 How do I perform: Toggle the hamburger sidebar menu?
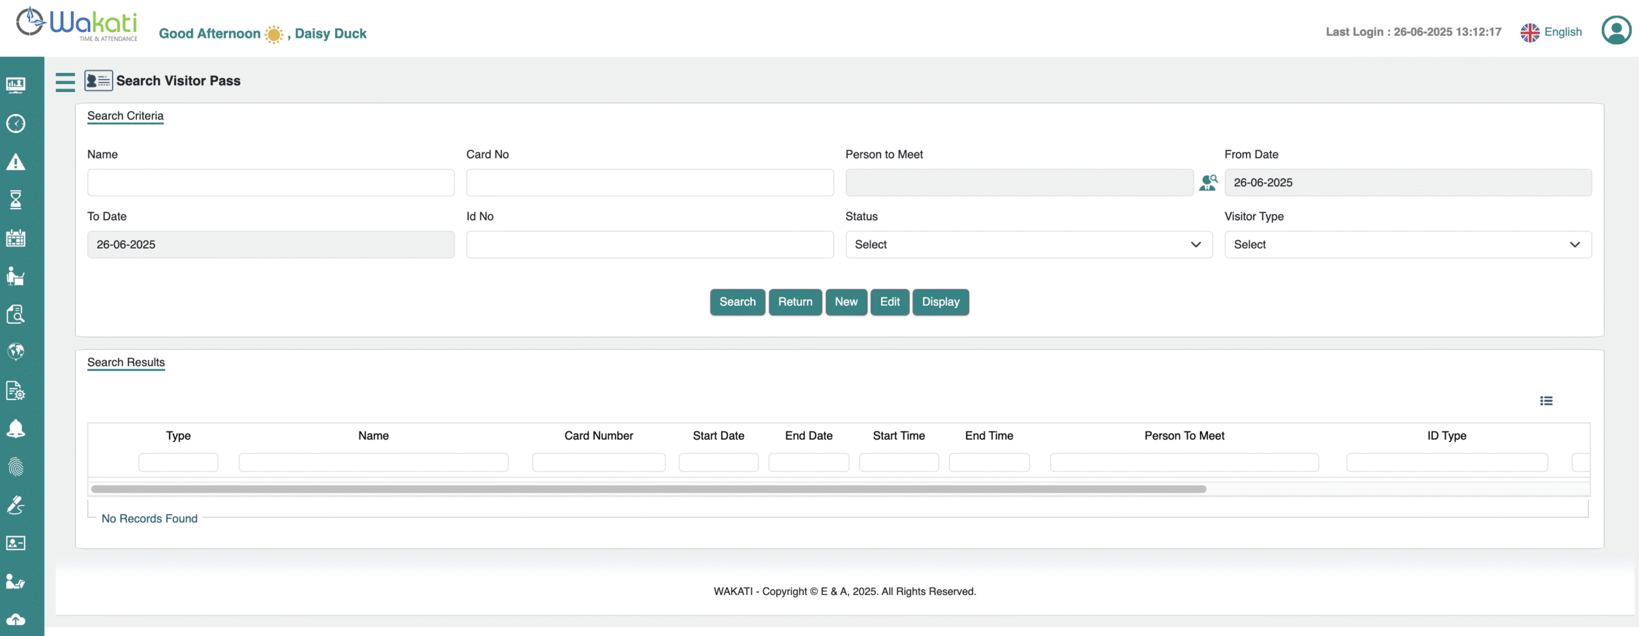(x=65, y=82)
